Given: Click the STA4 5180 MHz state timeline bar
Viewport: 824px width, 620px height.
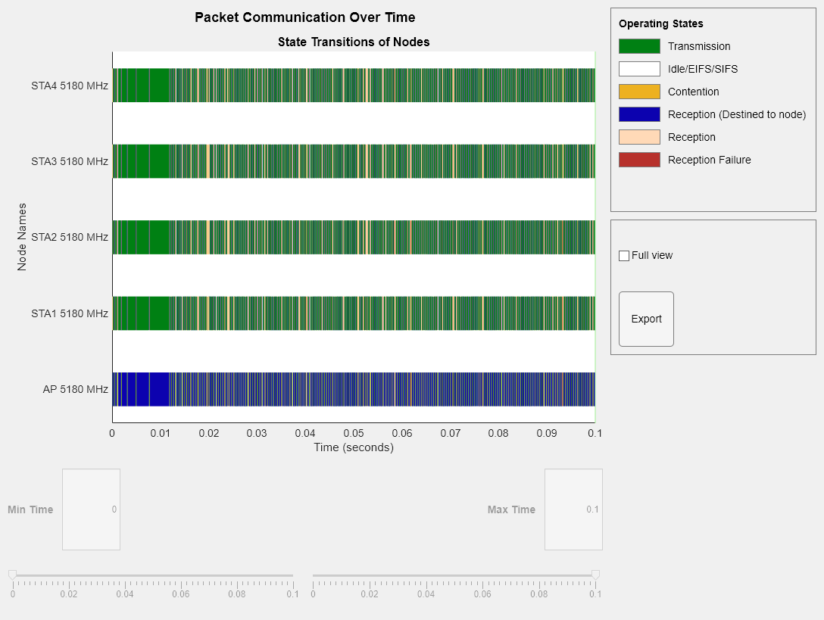Looking at the screenshot, I should click(x=353, y=85).
